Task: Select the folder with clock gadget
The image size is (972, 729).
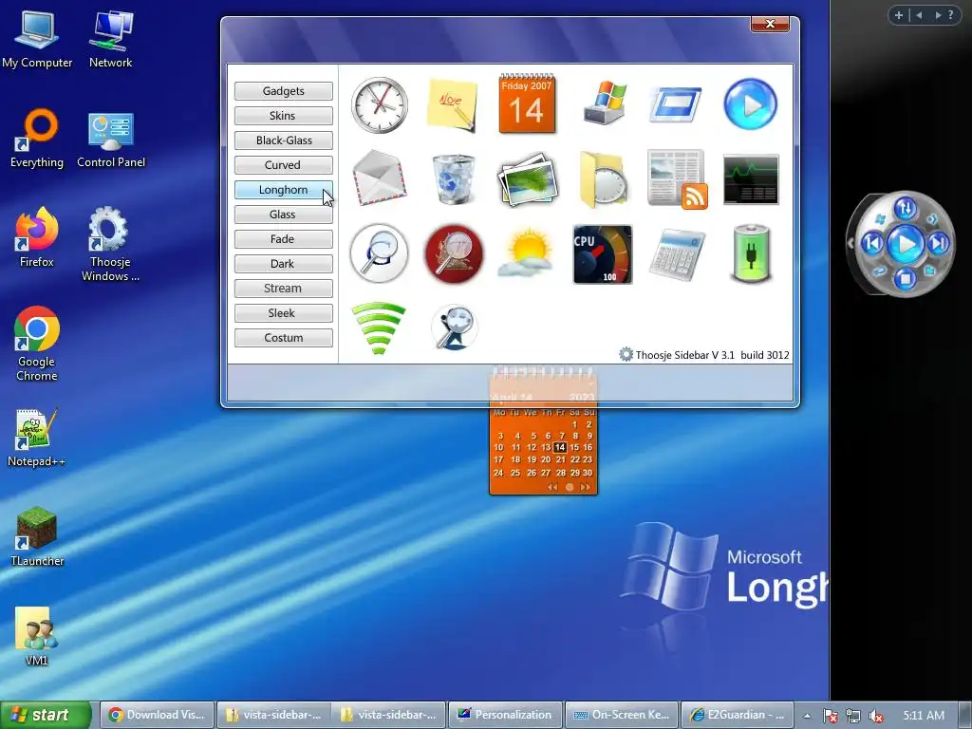Action: coord(602,179)
